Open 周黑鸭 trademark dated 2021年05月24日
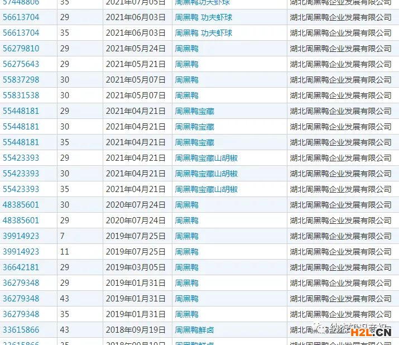 click(186, 49)
